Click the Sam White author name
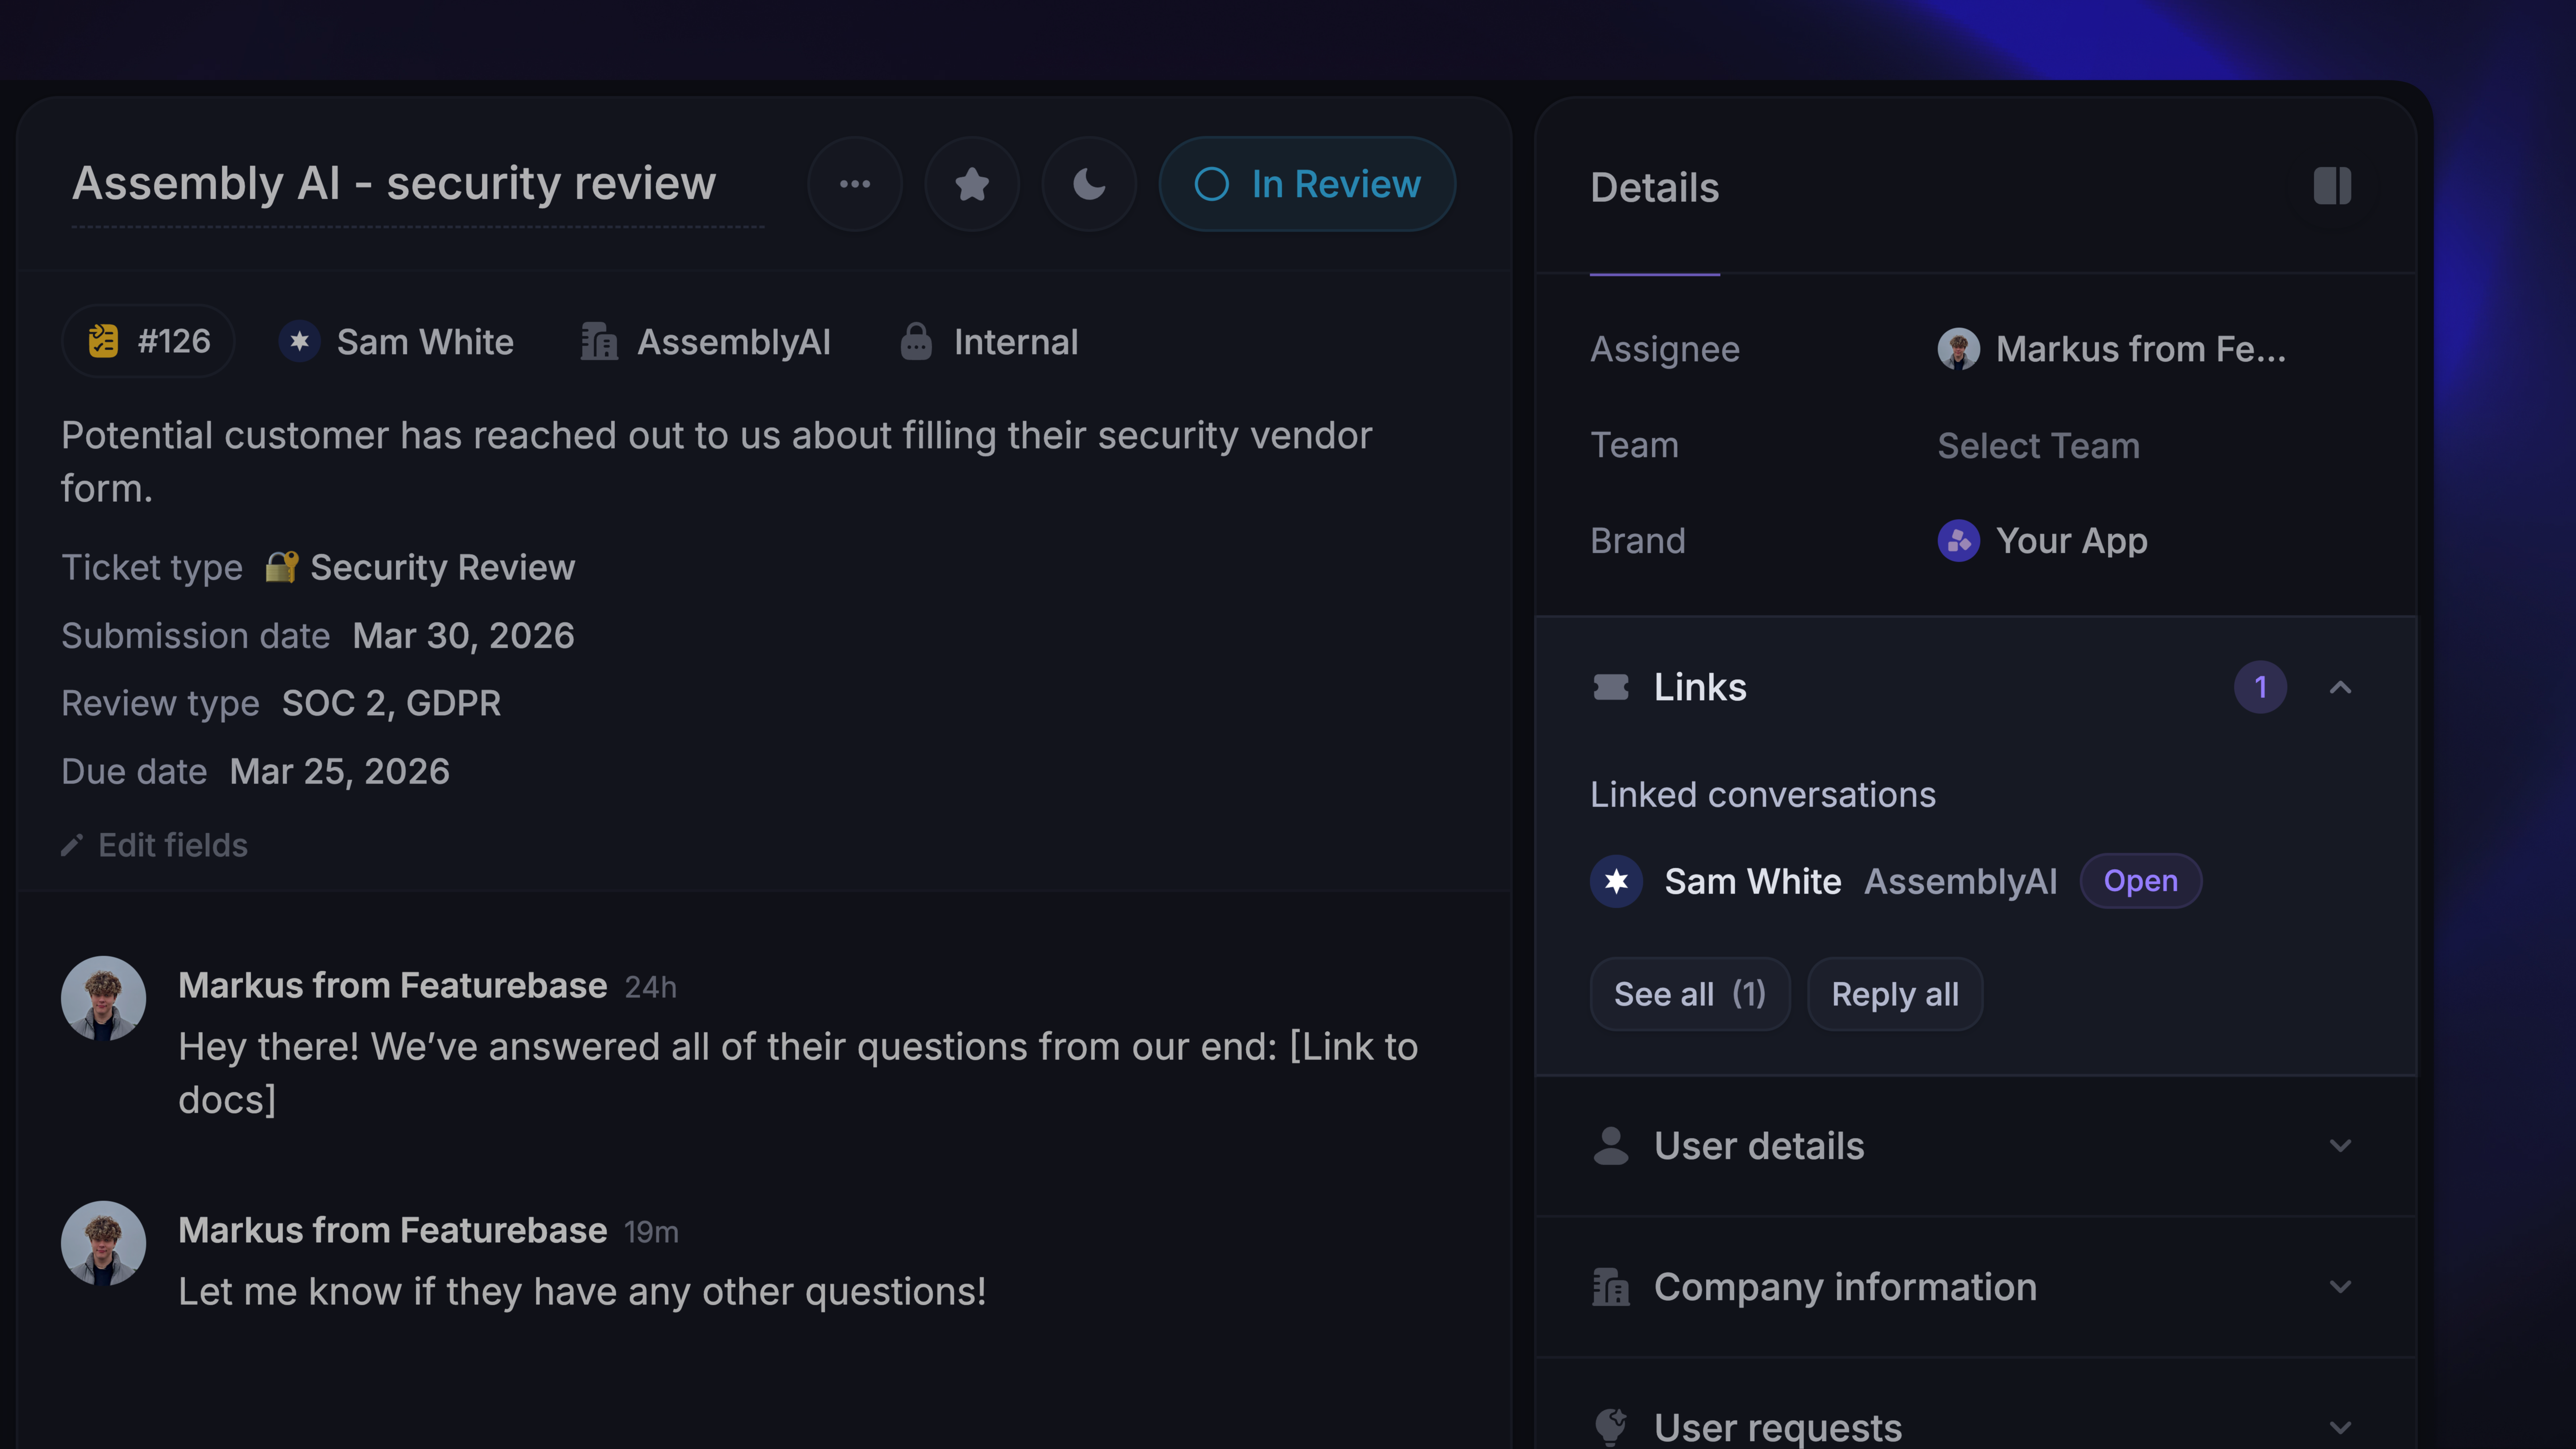This screenshot has height=1449, width=2576. [x=425, y=342]
